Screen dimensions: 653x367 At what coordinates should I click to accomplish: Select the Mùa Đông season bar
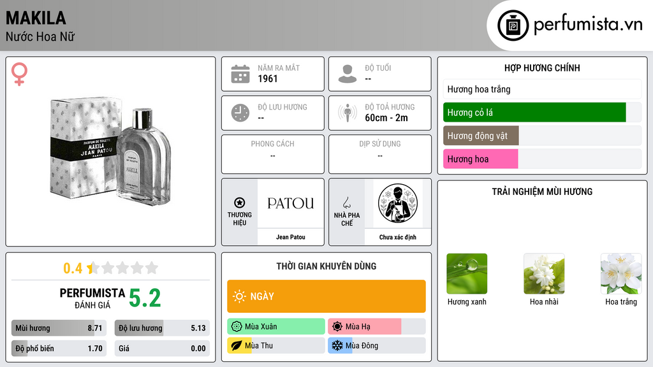pyautogui.click(x=376, y=345)
